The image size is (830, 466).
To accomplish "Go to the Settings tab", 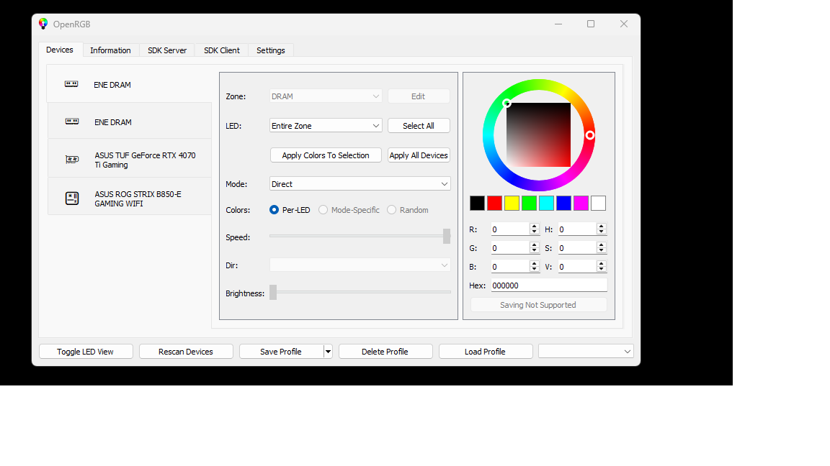I will point(270,50).
